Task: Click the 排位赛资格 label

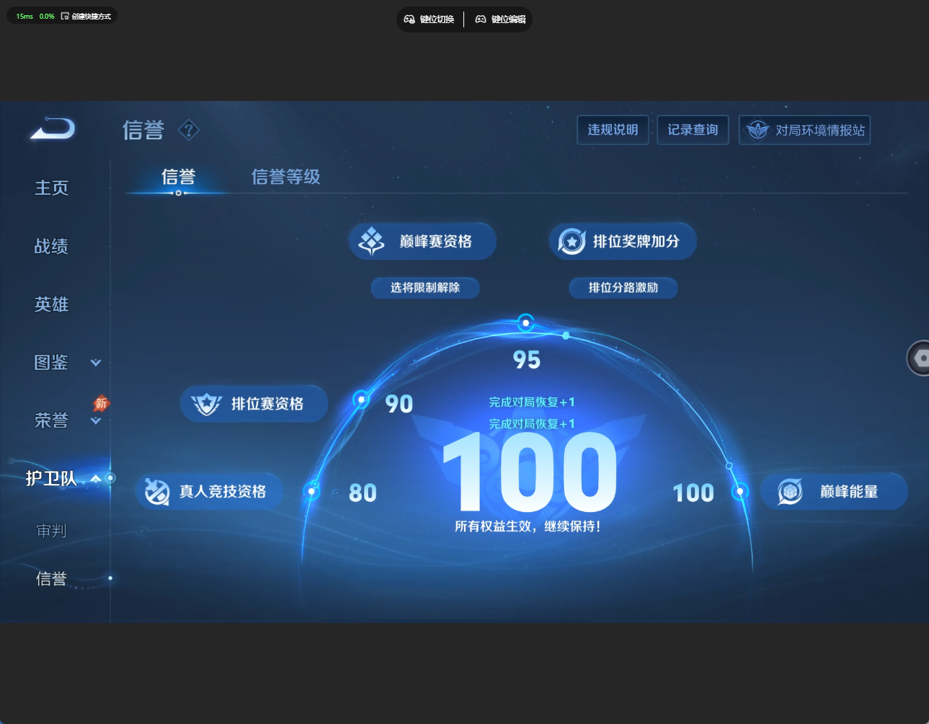Action: pyautogui.click(x=267, y=404)
